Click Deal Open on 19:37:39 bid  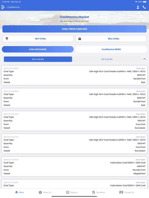(141, 160)
